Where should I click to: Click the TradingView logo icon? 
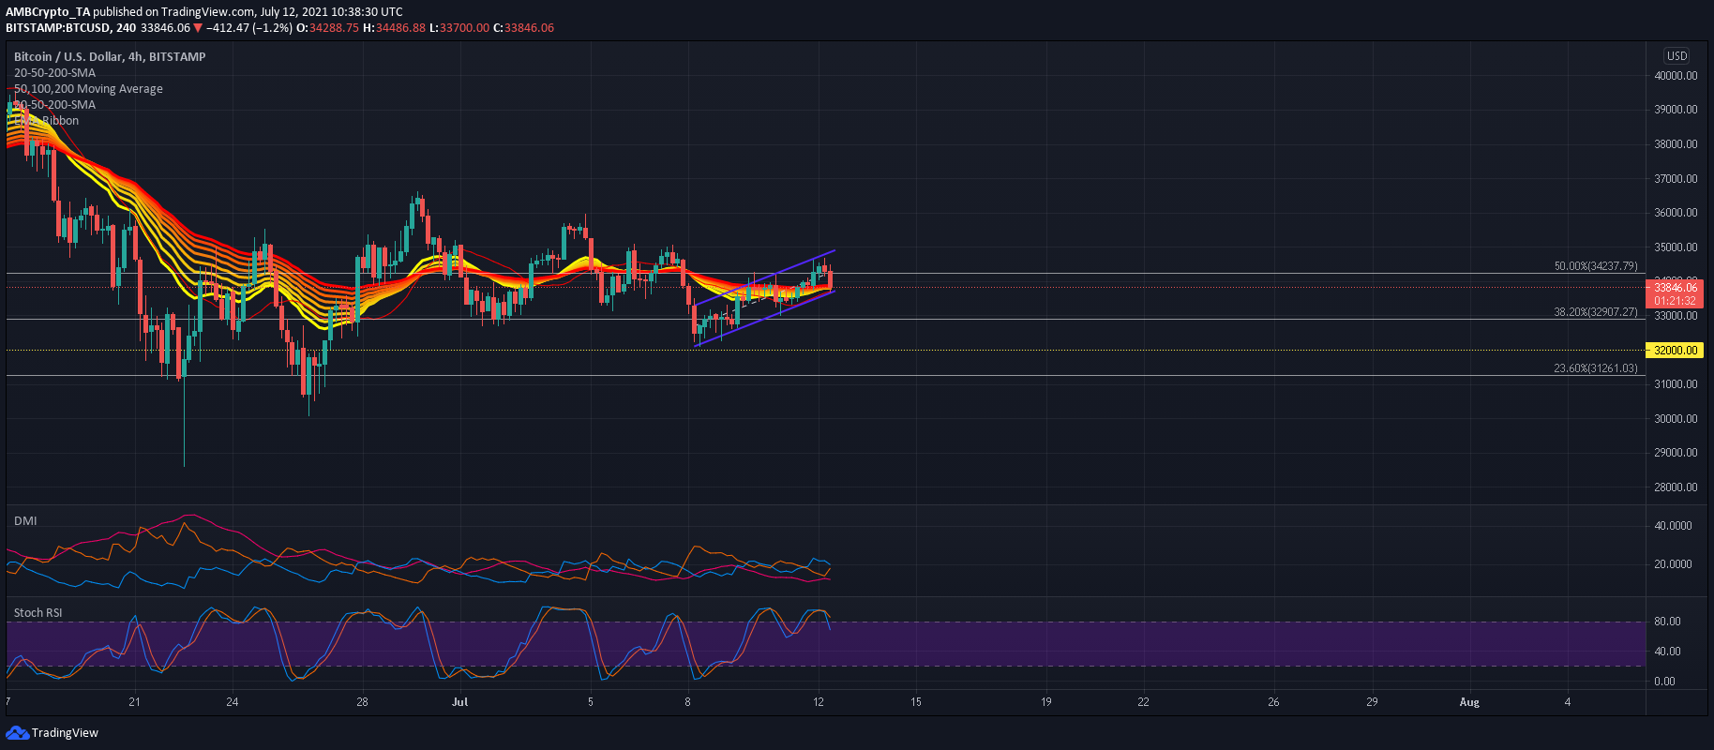(x=17, y=732)
